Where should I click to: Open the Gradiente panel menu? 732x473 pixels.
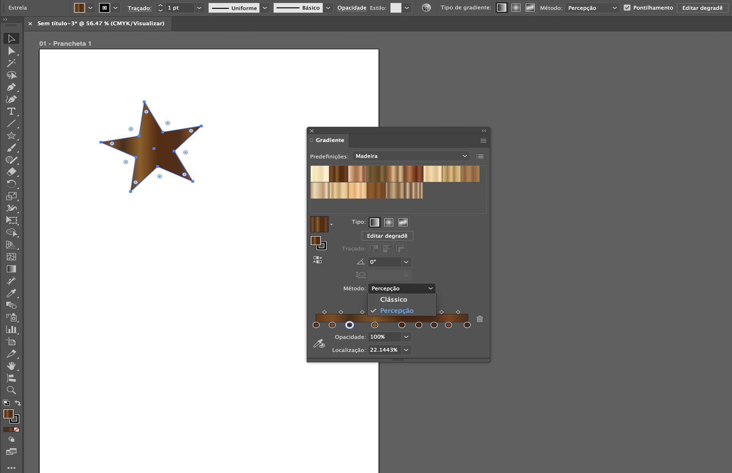pyautogui.click(x=483, y=141)
